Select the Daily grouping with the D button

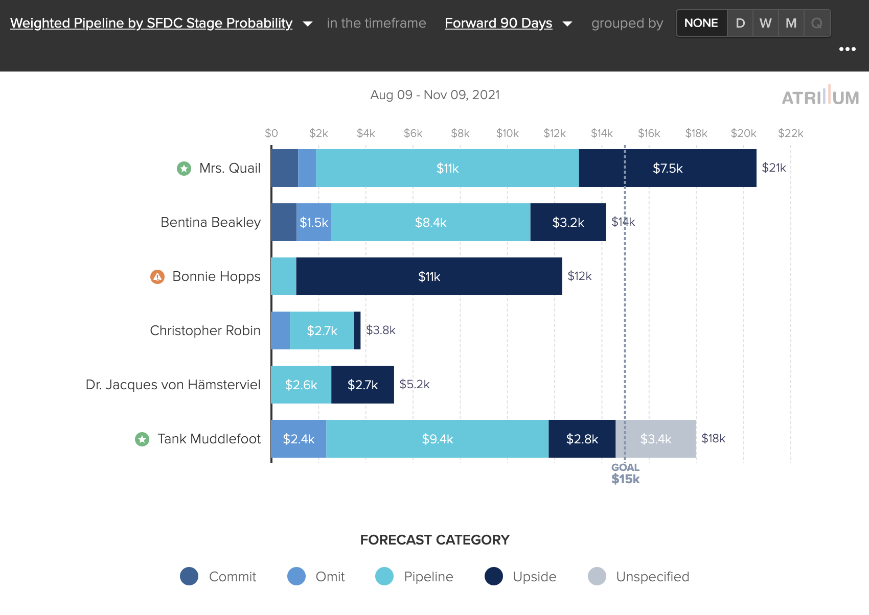click(x=740, y=23)
